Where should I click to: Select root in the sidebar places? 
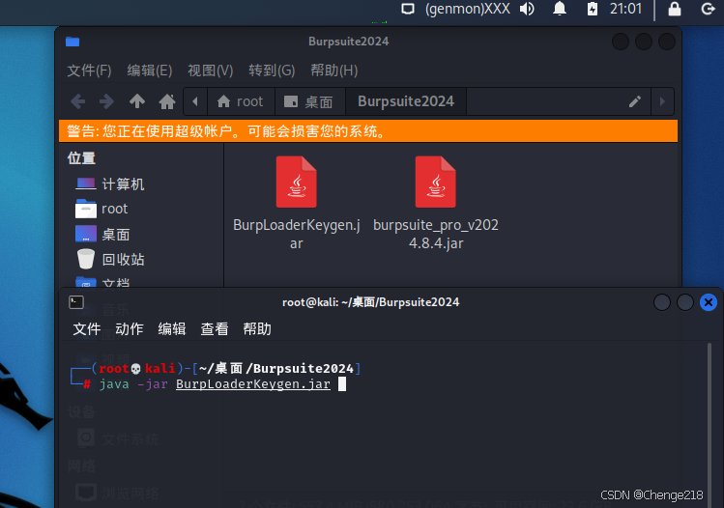[101, 209]
